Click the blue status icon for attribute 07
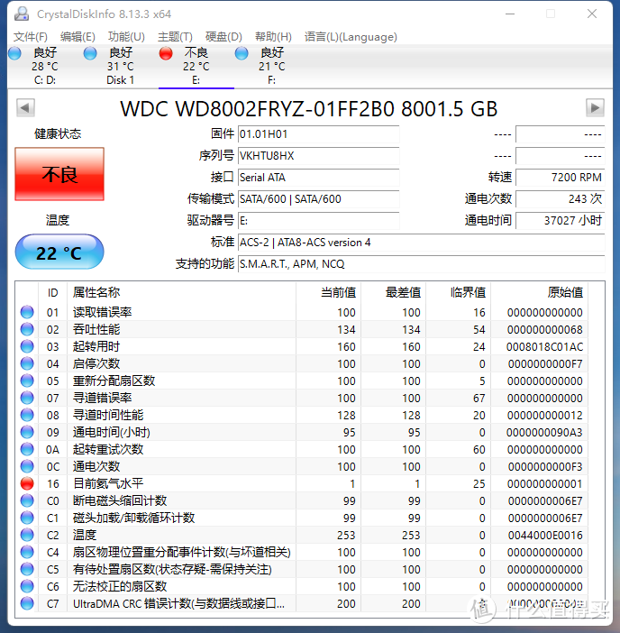 coord(27,398)
